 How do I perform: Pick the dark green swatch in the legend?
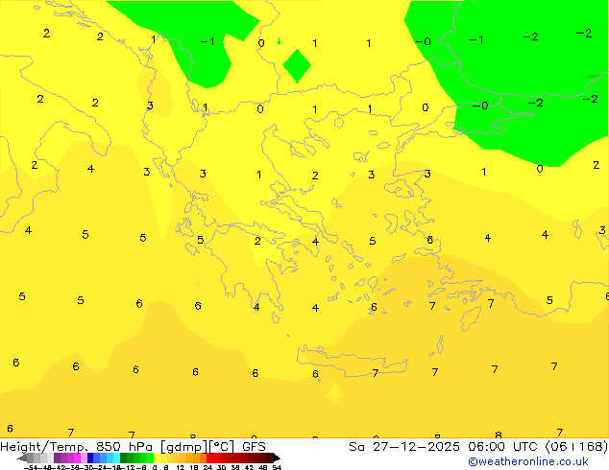(124, 458)
